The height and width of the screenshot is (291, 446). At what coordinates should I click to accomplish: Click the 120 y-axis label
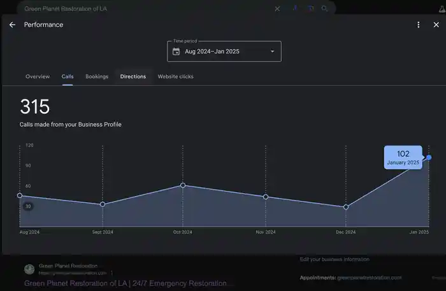pyautogui.click(x=29, y=145)
